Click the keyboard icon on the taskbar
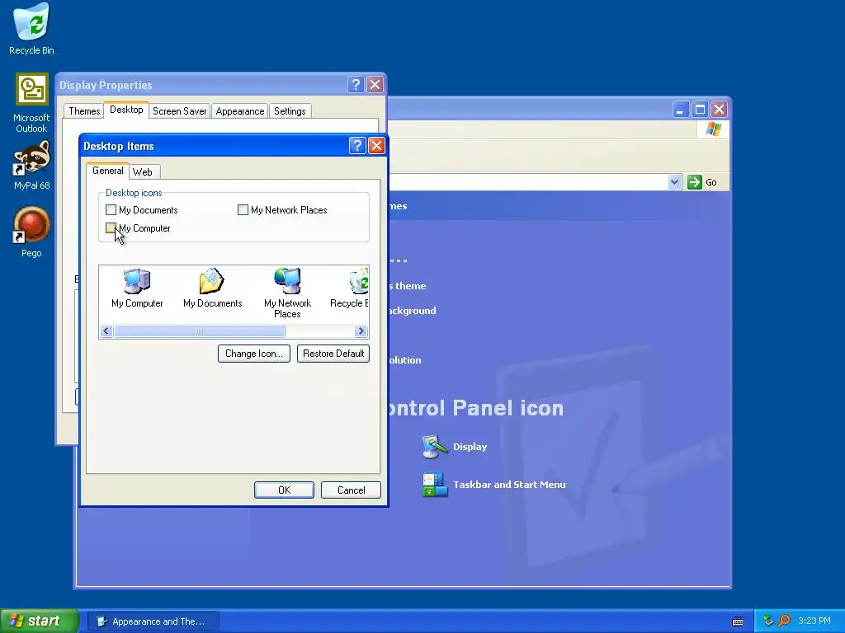Screen dimensions: 845x633 [738, 621]
